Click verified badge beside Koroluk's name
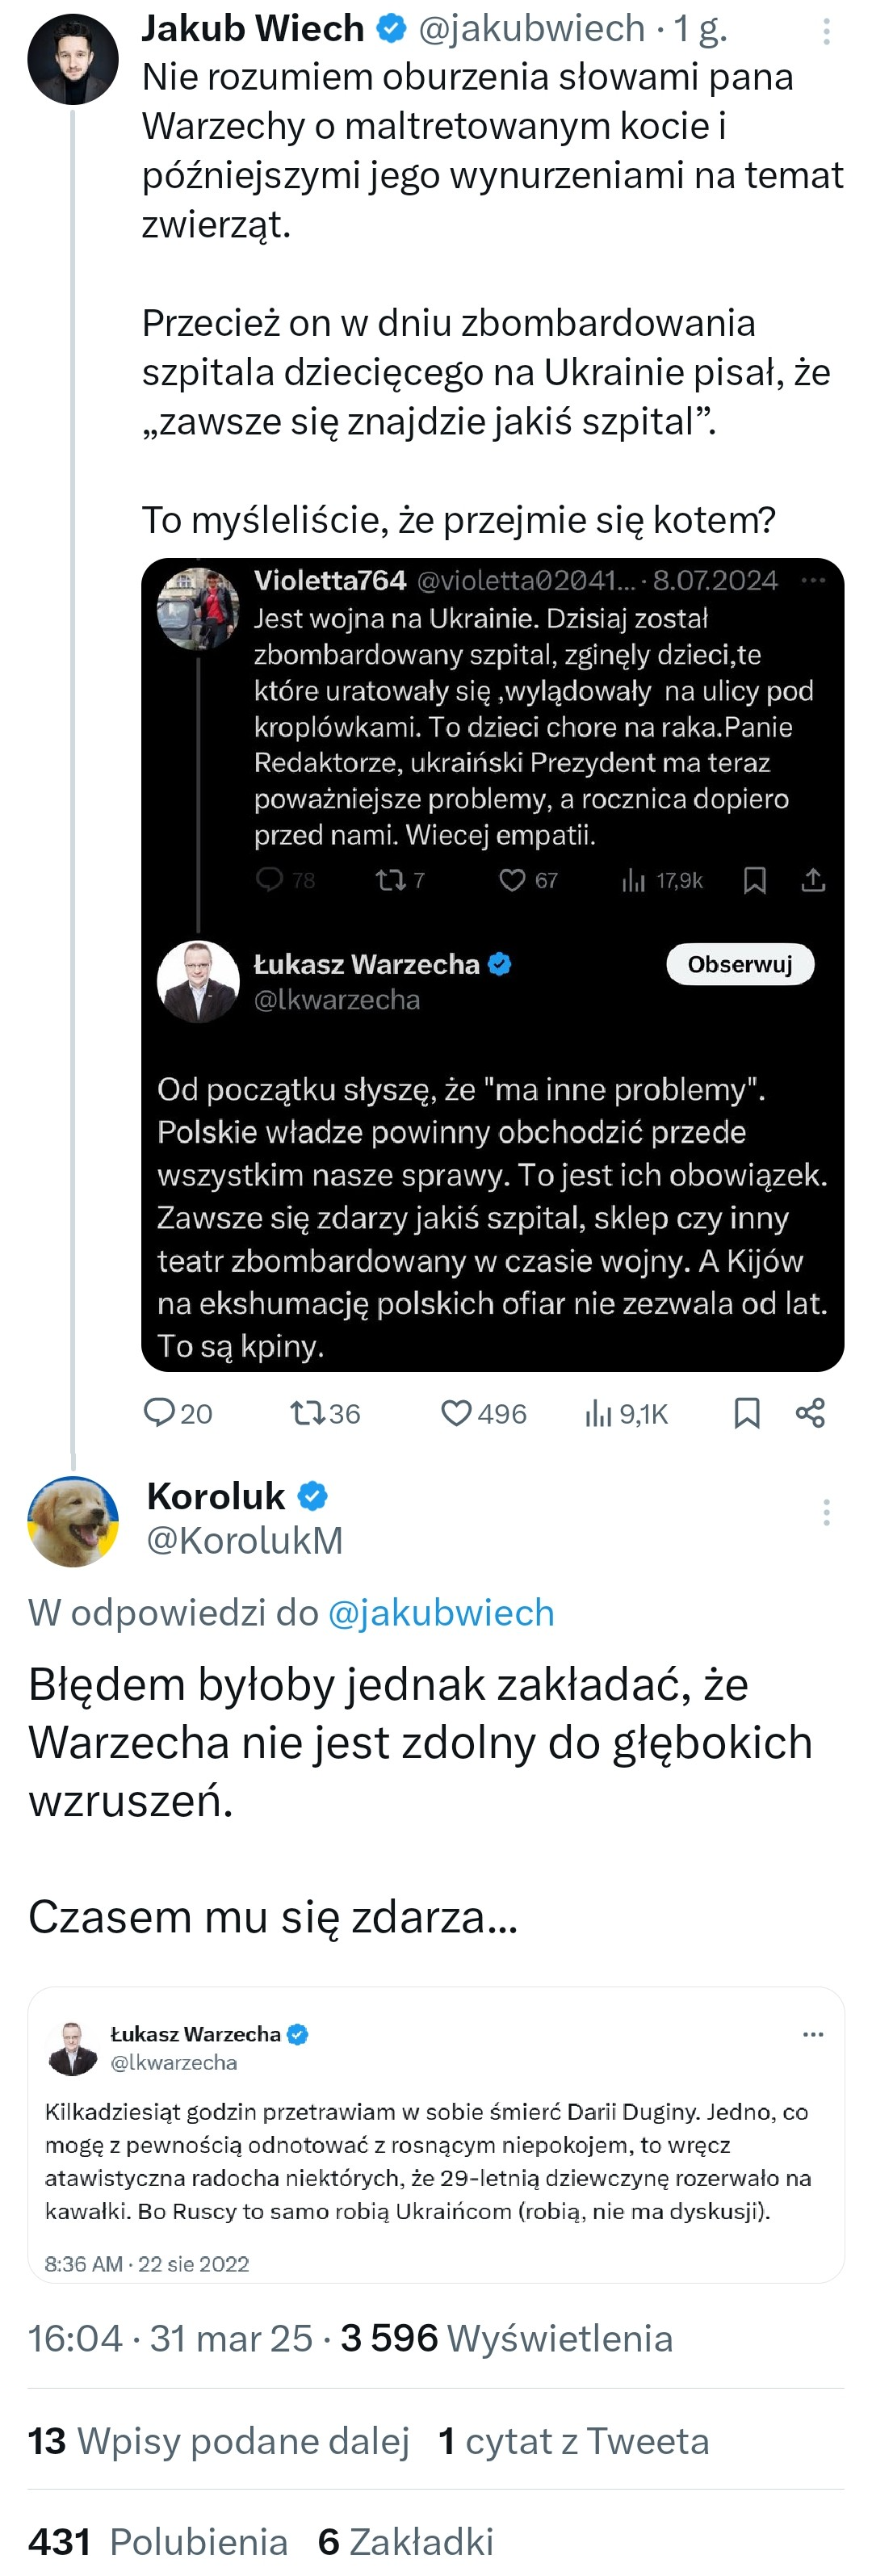This screenshot has width=872, height=2576. 313,1496
